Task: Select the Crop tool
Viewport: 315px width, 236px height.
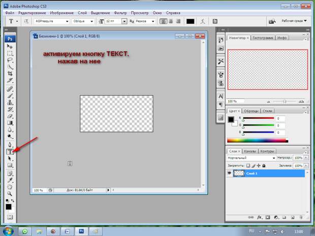Action: pos(10,74)
